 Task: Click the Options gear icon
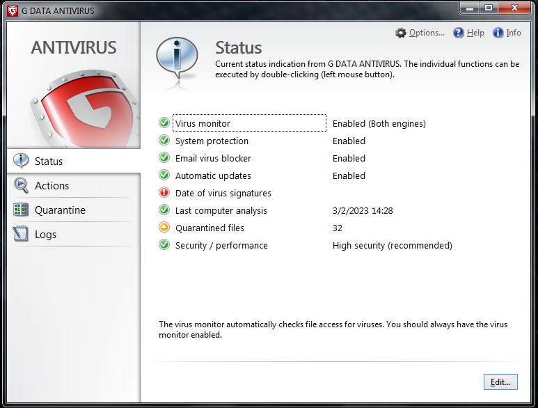click(400, 33)
